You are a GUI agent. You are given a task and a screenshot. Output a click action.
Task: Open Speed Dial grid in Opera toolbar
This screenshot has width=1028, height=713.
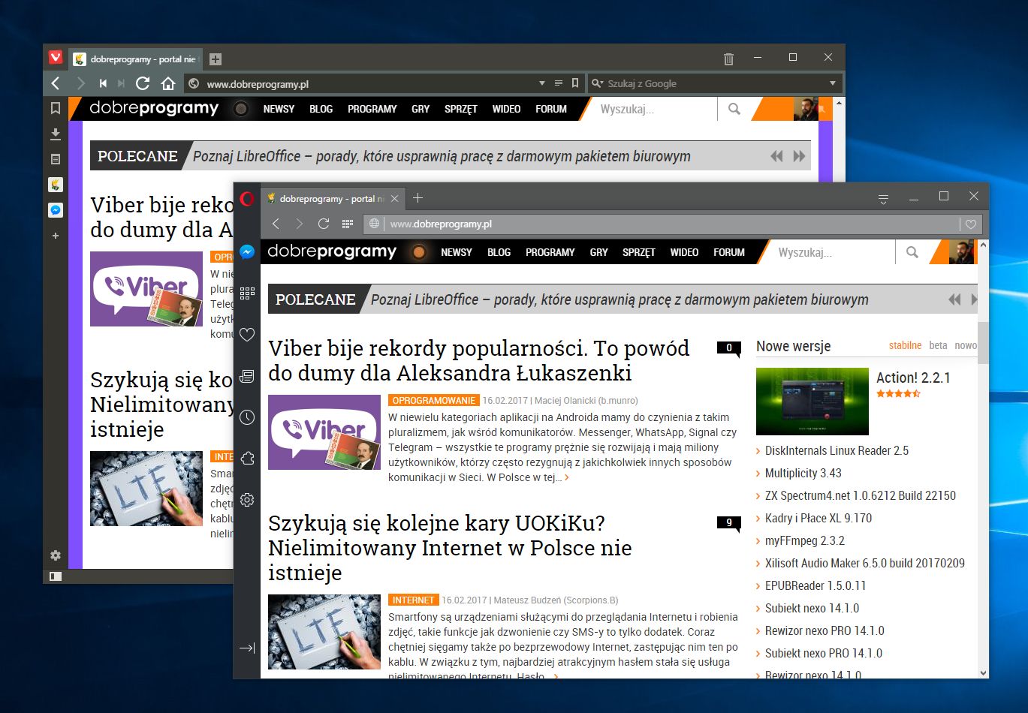[x=347, y=224]
